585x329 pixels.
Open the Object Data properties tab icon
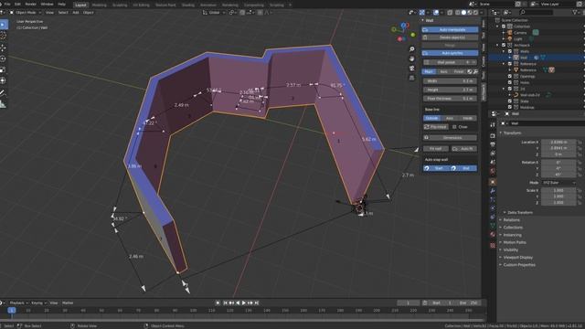(x=493, y=226)
